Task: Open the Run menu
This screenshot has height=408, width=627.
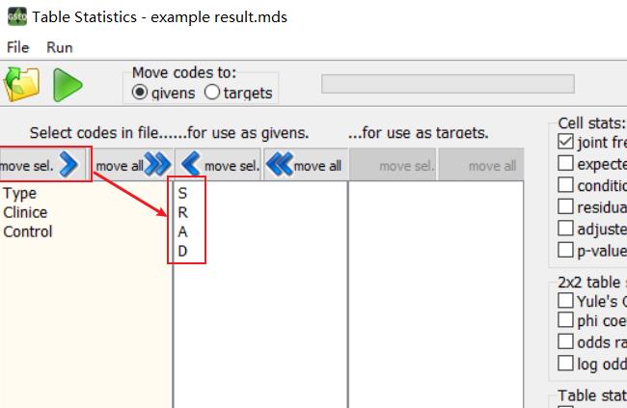Action: click(x=60, y=47)
